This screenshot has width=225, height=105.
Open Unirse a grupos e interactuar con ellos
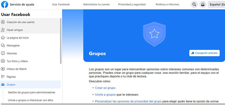(31, 100)
